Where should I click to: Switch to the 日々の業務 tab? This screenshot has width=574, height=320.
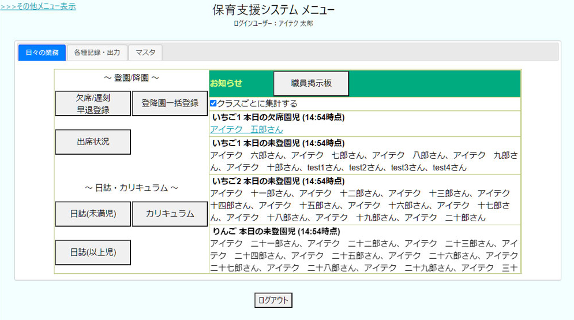tap(42, 53)
